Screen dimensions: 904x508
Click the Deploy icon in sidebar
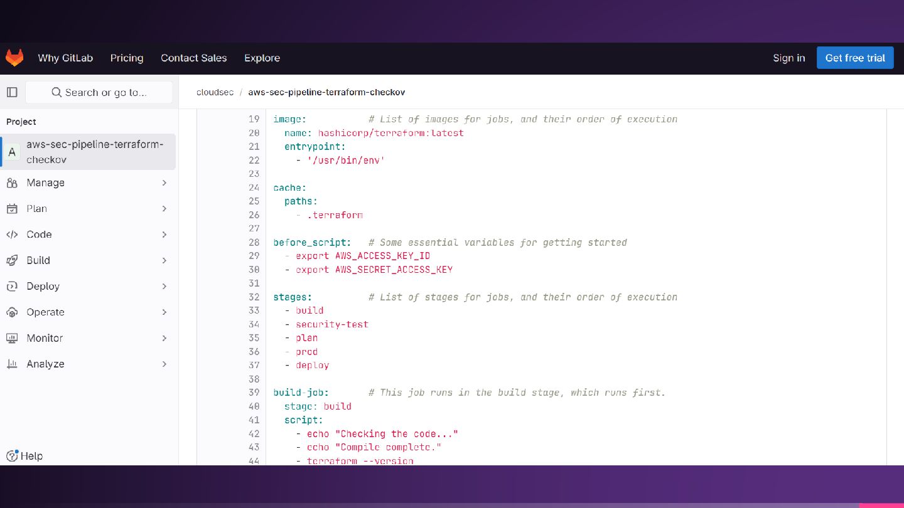[12, 286]
